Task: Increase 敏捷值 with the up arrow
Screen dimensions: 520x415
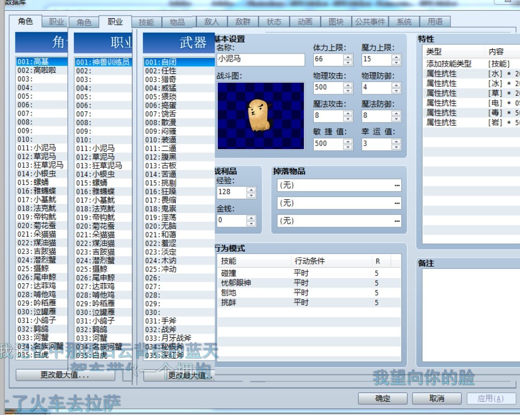Action: (x=348, y=141)
